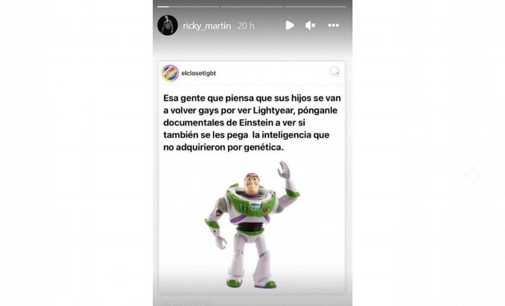Image resolution: width=505 pixels, height=306 pixels.
Task: Unmute the story audio with speaker icon
Action: point(310,25)
